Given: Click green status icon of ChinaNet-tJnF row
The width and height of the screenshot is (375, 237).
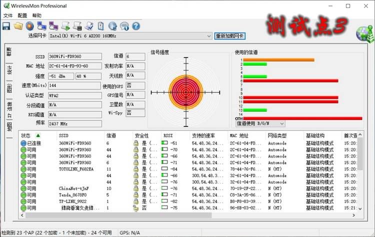Looking at the screenshot, I should [23, 188].
